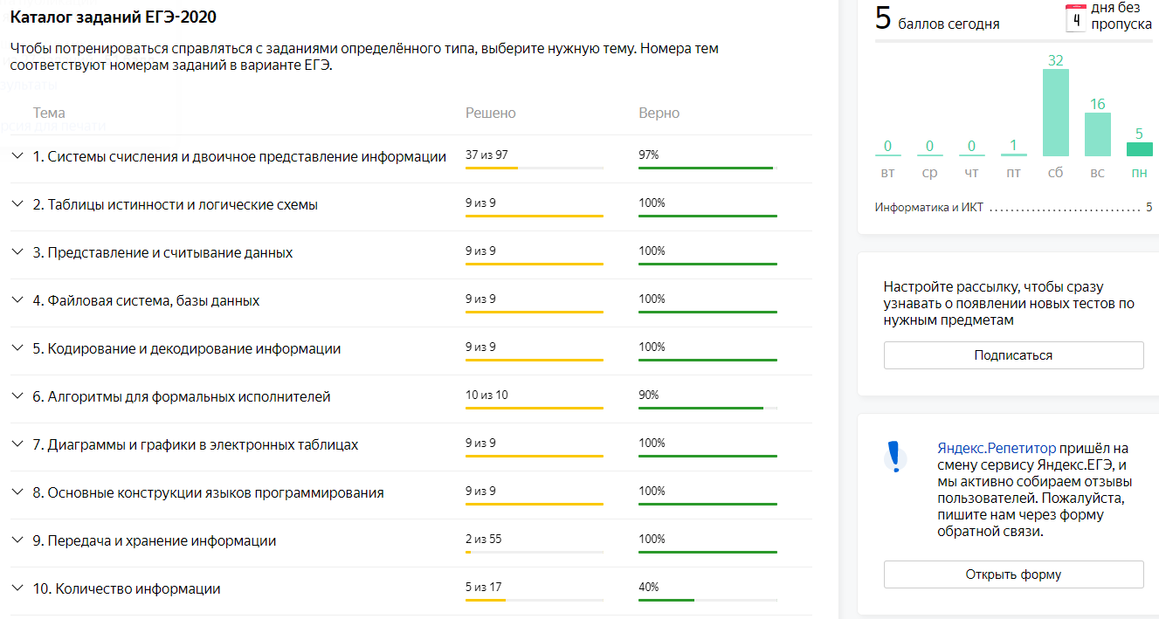1159x619 pixels.
Task: Click 40% correct bar for topic 10
Action: tap(707, 599)
